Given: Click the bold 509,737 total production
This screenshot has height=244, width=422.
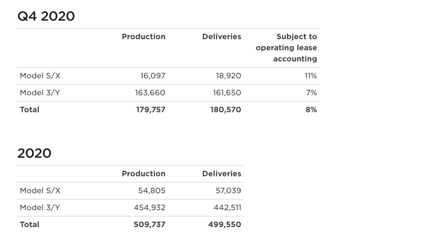Looking at the screenshot, I should [x=150, y=224].
